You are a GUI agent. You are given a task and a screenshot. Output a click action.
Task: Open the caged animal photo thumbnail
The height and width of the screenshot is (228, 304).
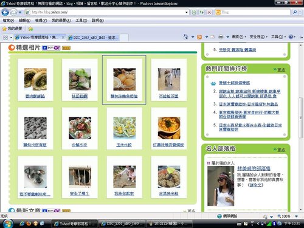click(x=80, y=176)
